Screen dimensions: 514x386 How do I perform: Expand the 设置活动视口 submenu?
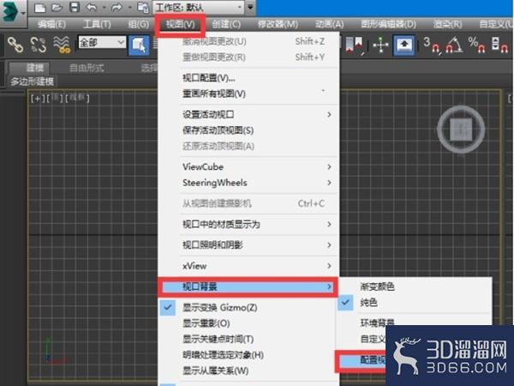pos(248,115)
